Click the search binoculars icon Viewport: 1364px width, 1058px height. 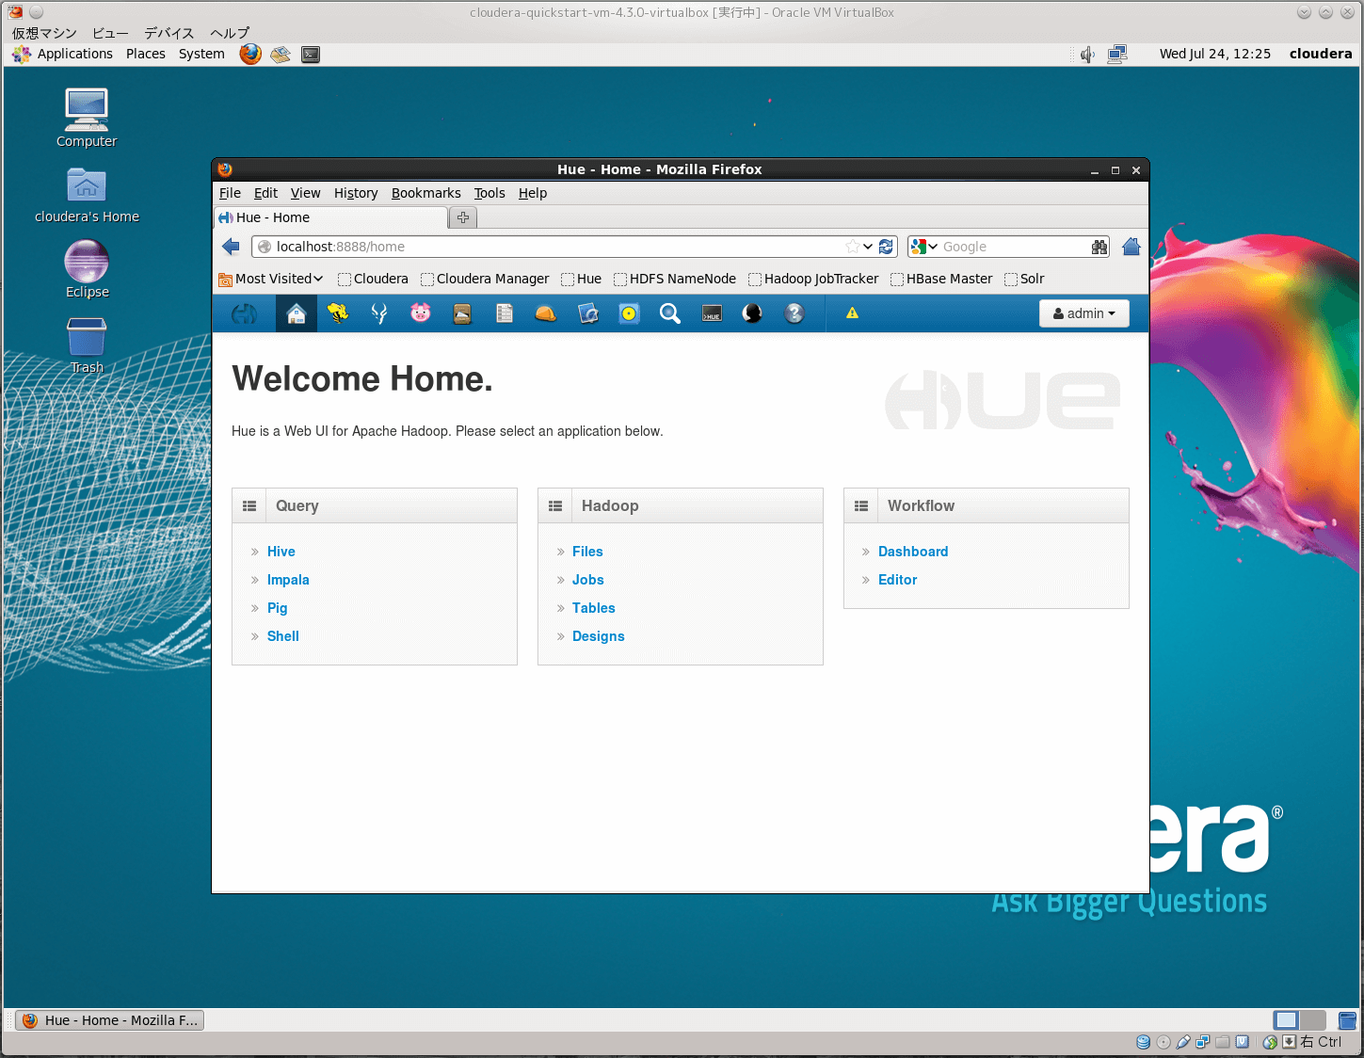pos(1099,247)
